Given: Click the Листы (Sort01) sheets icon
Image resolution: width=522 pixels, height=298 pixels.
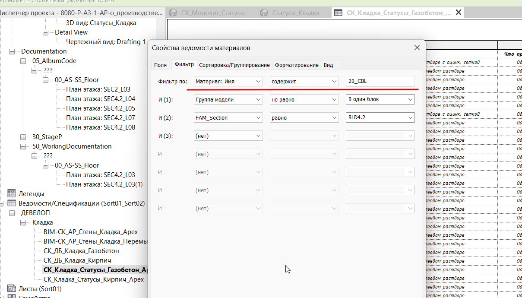Looking at the screenshot, I should point(12,289).
